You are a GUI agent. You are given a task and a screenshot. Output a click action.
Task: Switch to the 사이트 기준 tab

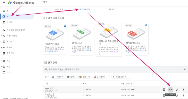tap(59, 9)
